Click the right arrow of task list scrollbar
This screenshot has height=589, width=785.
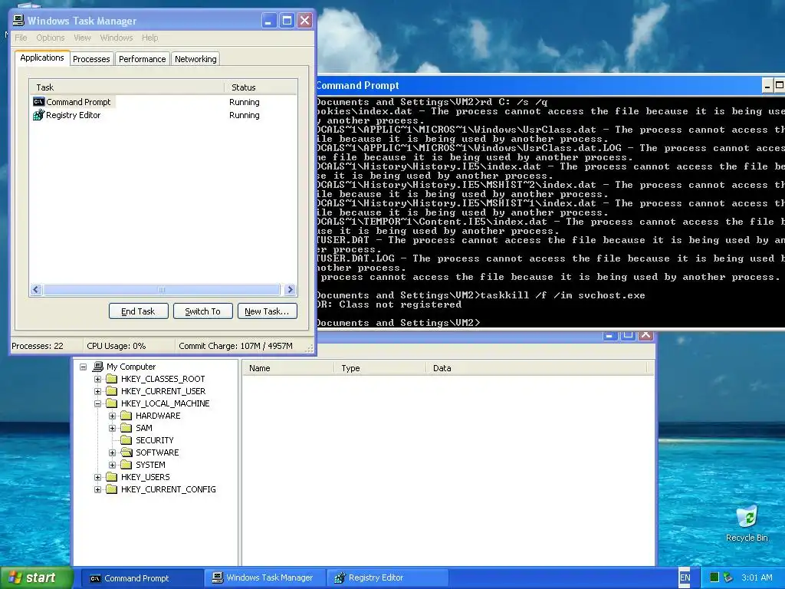pos(290,289)
